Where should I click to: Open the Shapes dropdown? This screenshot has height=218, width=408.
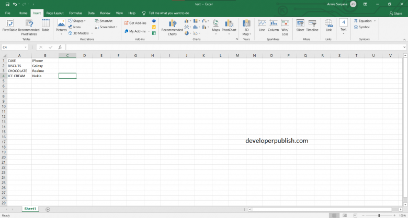[78, 21]
